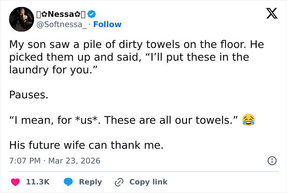
Task: Open the info icon beside the timestamp
Action: (x=271, y=161)
